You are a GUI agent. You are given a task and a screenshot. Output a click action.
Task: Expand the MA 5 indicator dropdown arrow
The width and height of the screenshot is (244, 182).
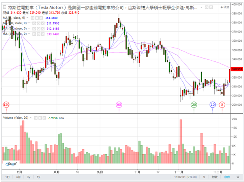click(28, 18)
